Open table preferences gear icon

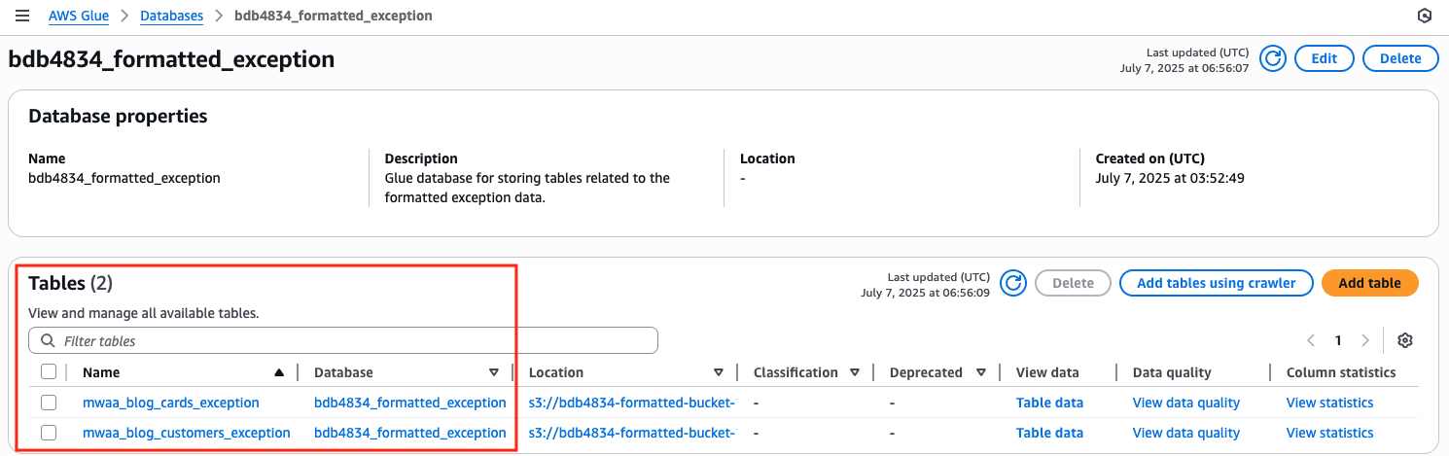(x=1404, y=340)
